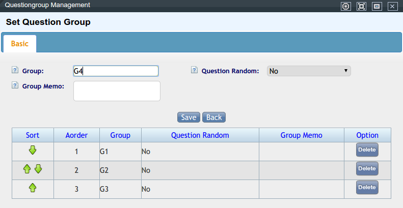Click the help icon beside Group label

pyautogui.click(x=15, y=70)
